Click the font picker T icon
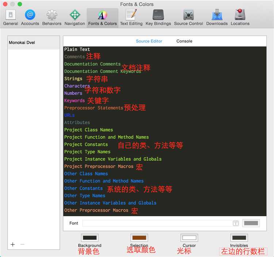The image size is (274, 257). pos(236,223)
